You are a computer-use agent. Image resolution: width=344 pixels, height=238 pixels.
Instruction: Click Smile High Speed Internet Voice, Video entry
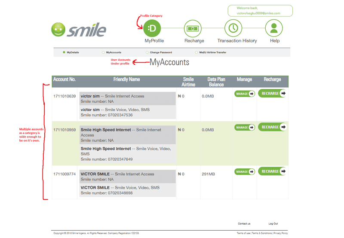coord(127,154)
